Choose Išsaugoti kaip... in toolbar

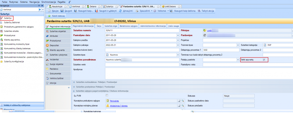pos(83,11)
